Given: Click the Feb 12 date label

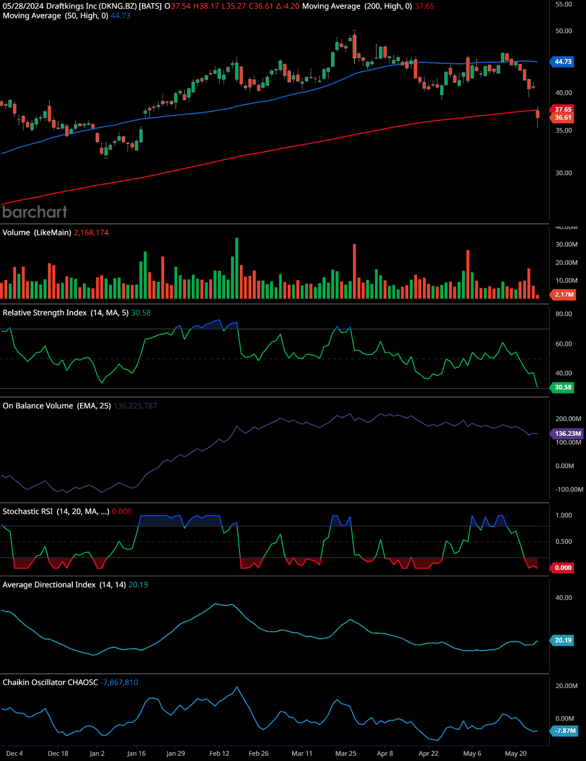Looking at the screenshot, I should [219, 754].
